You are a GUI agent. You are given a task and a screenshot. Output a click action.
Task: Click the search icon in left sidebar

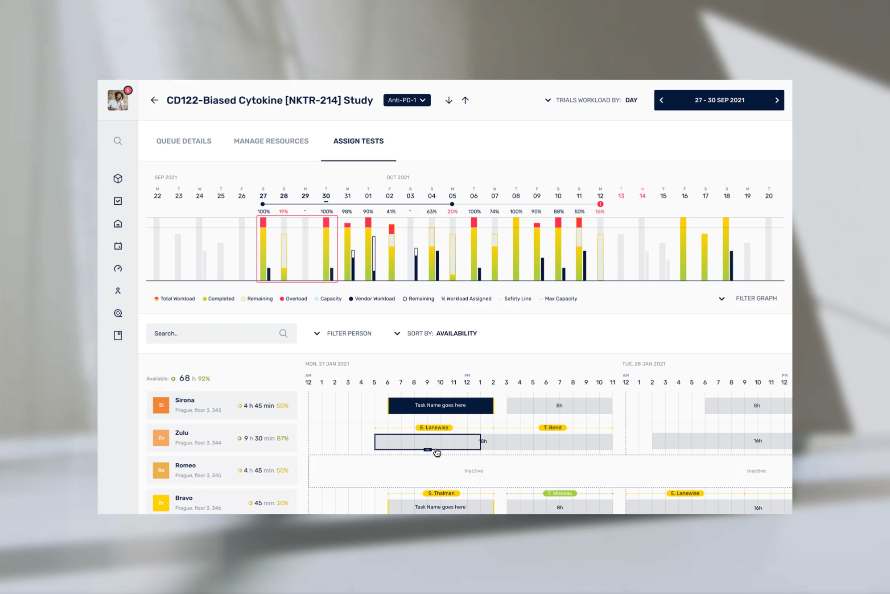118,141
